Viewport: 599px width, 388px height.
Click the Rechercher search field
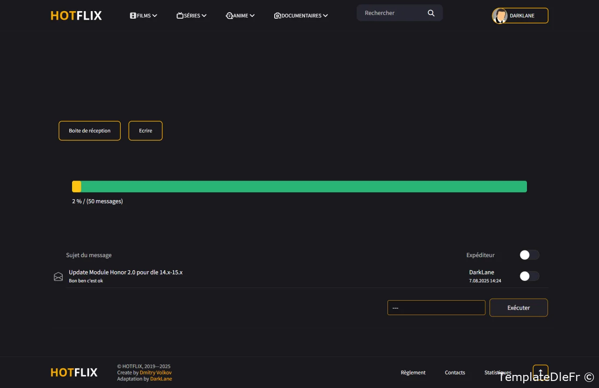(392, 13)
